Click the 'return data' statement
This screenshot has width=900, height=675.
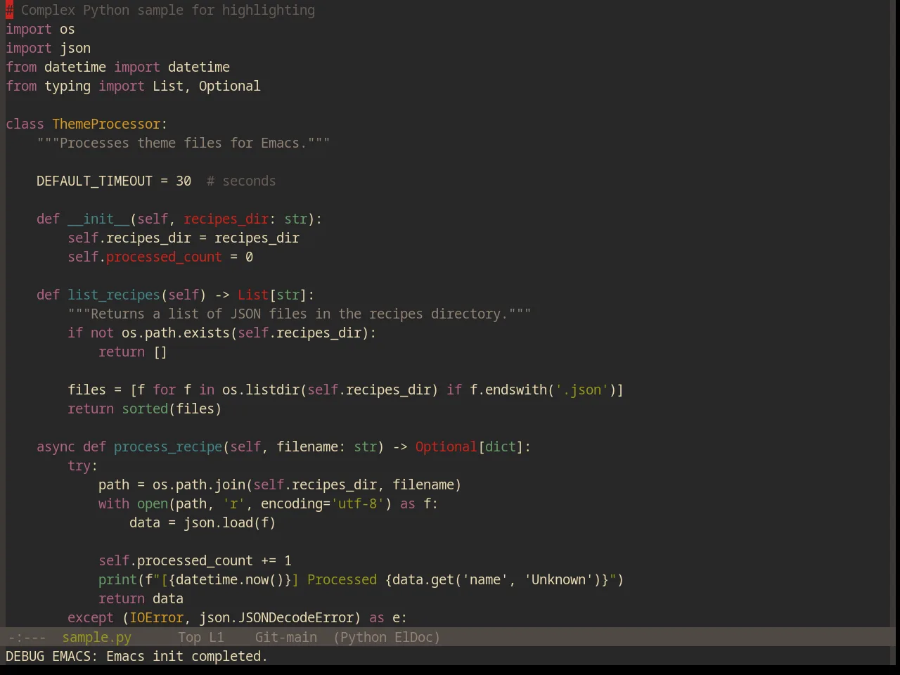(141, 599)
